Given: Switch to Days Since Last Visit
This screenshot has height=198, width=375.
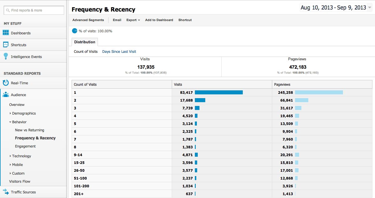Looking at the screenshot, I should [119, 52].
